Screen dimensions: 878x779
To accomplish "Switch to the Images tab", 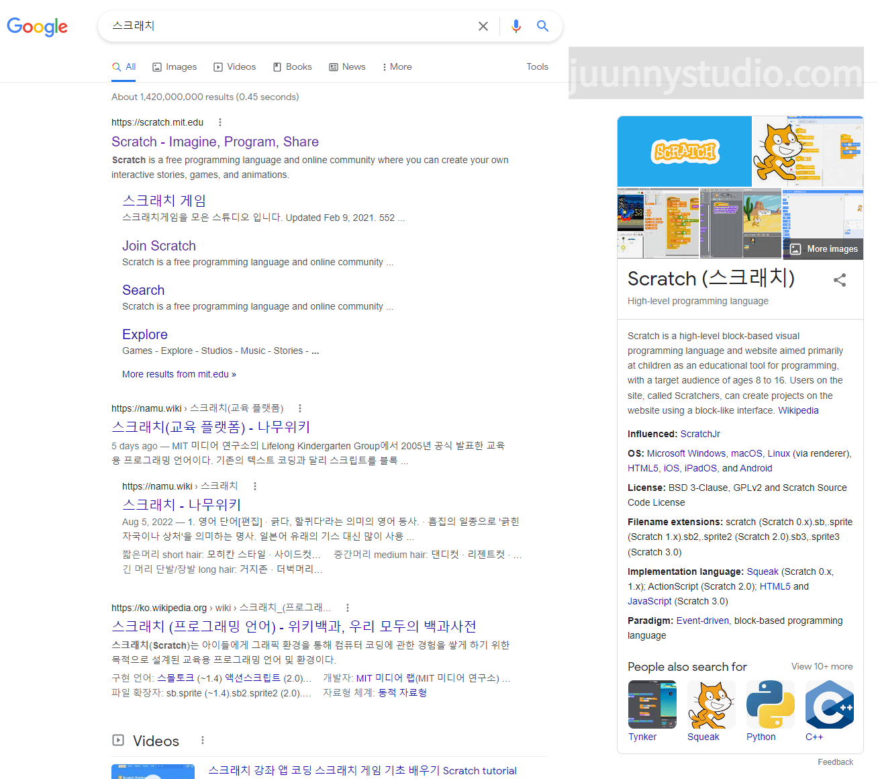I will [x=175, y=67].
